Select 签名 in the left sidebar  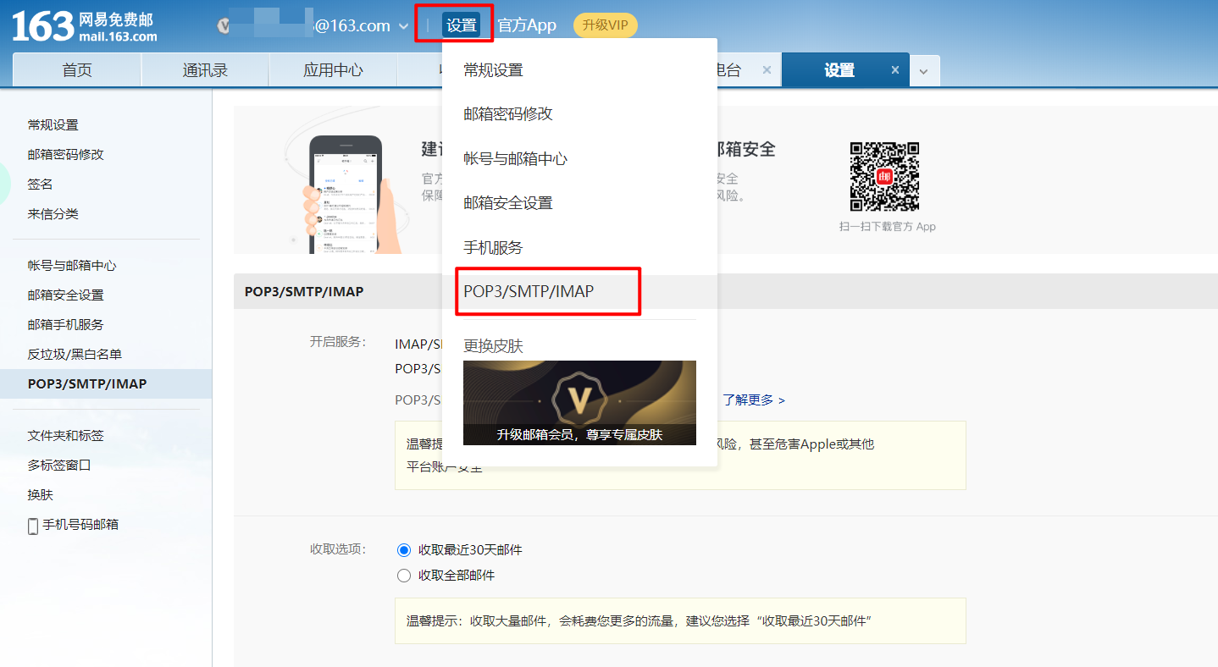pos(39,184)
